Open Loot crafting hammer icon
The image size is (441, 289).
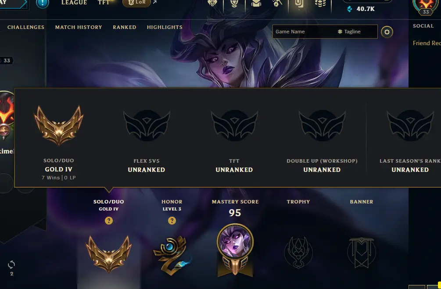pyautogui.click(x=277, y=4)
